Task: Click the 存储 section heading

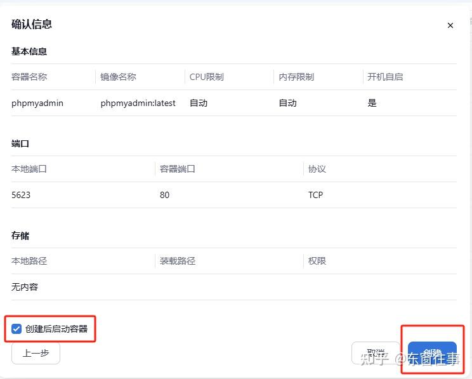Action: [20, 236]
